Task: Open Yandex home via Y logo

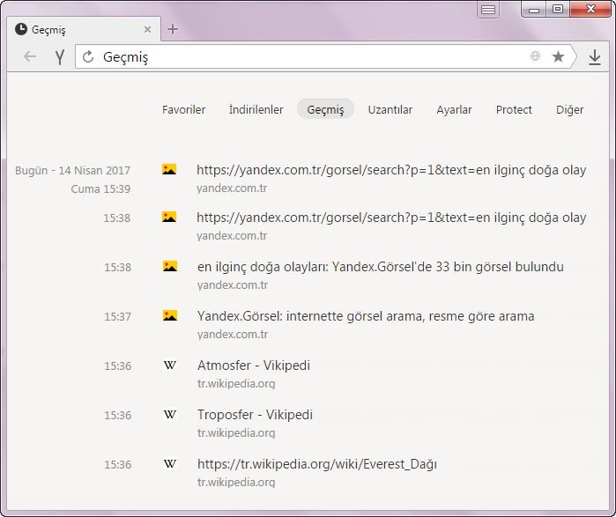Action: (60, 57)
